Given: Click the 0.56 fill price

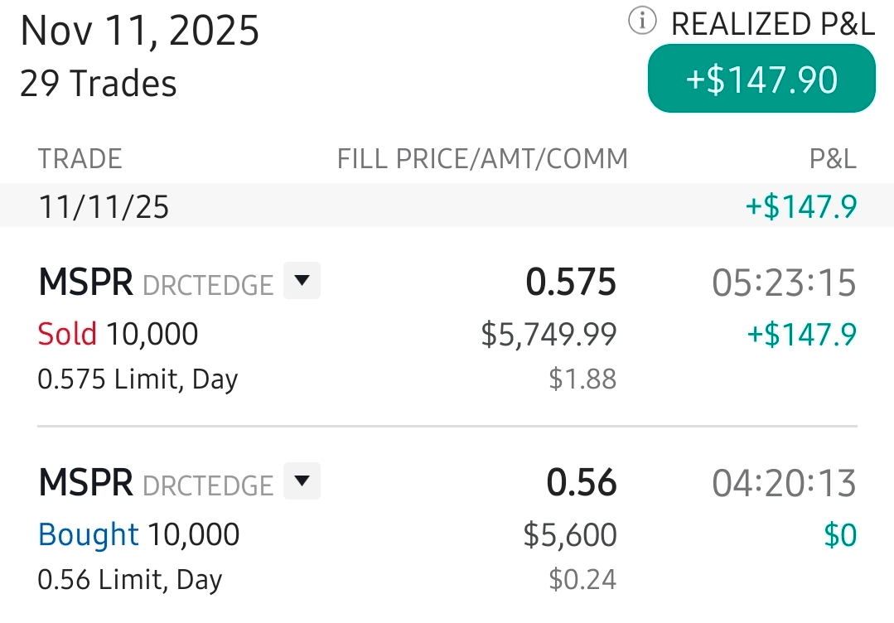Looking at the screenshot, I should 582,483.
